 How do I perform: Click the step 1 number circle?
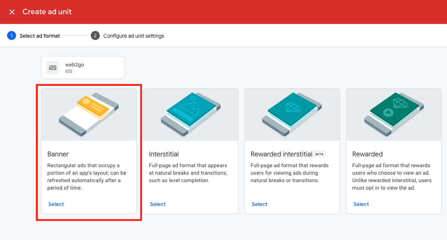click(x=12, y=36)
